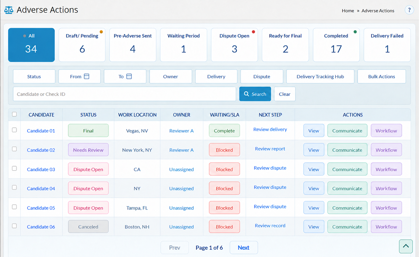Check the box for Candidate 04

(x=14, y=187)
